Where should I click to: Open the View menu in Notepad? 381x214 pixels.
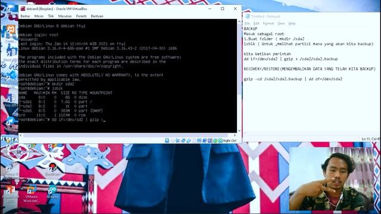pyautogui.click(x=281, y=24)
